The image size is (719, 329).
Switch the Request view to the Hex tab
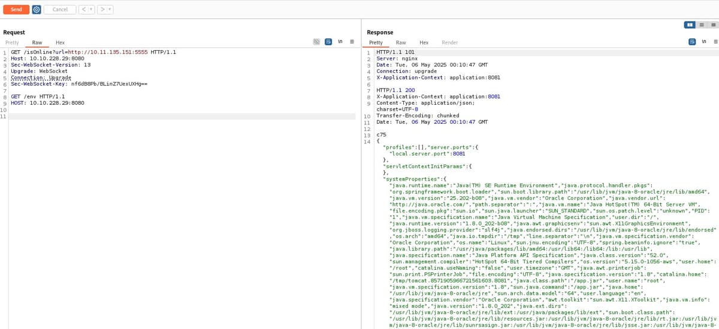pyautogui.click(x=60, y=42)
